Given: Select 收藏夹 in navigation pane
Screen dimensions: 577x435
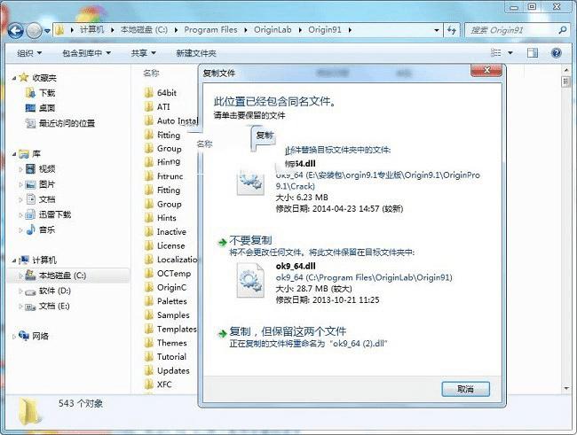Looking at the screenshot, I should (x=44, y=78).
